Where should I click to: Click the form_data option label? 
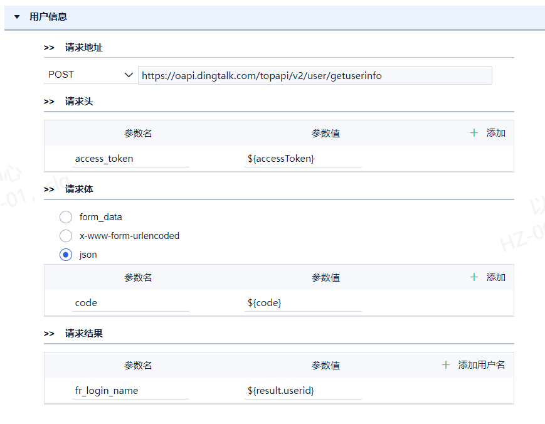tap(101, 217)
